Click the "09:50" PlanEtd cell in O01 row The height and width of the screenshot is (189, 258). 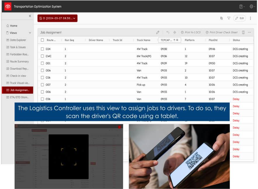click(x=212, y=63)
